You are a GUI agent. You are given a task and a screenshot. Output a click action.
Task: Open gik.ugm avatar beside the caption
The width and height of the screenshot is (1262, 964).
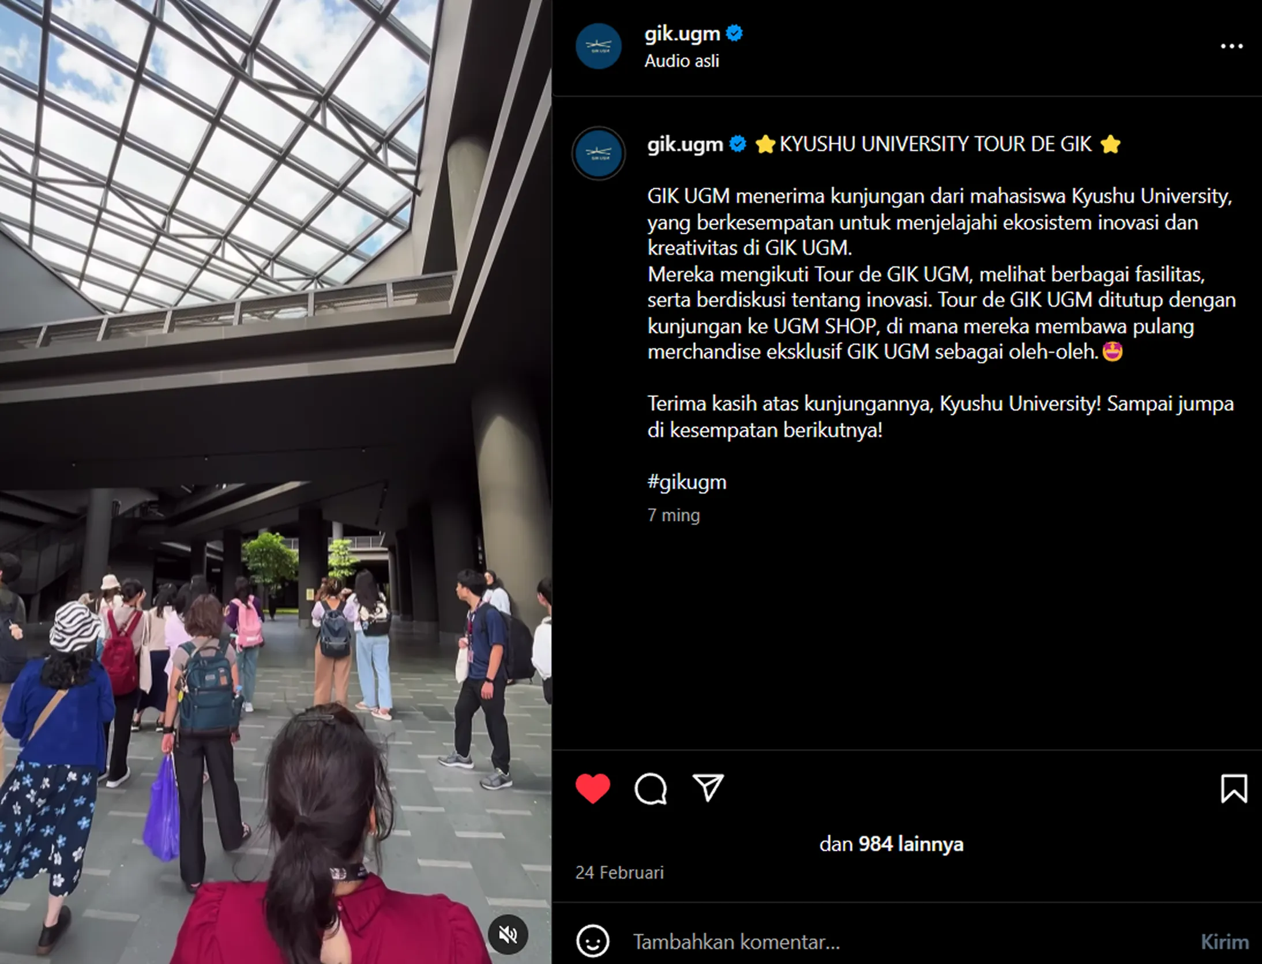point(599,153)
